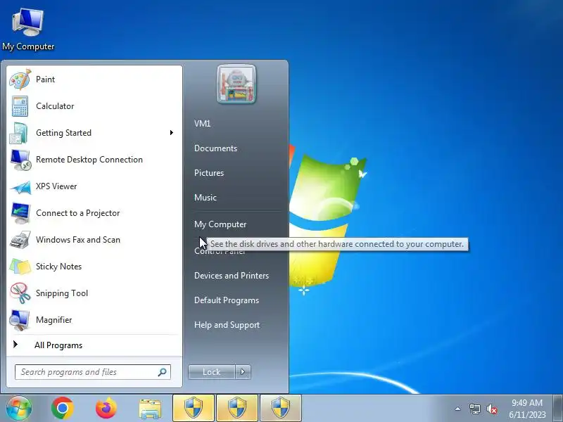The height and width of the screenshot is (422, 563).
Task: Open the Magnifier icon
Action: click(20, 320)
